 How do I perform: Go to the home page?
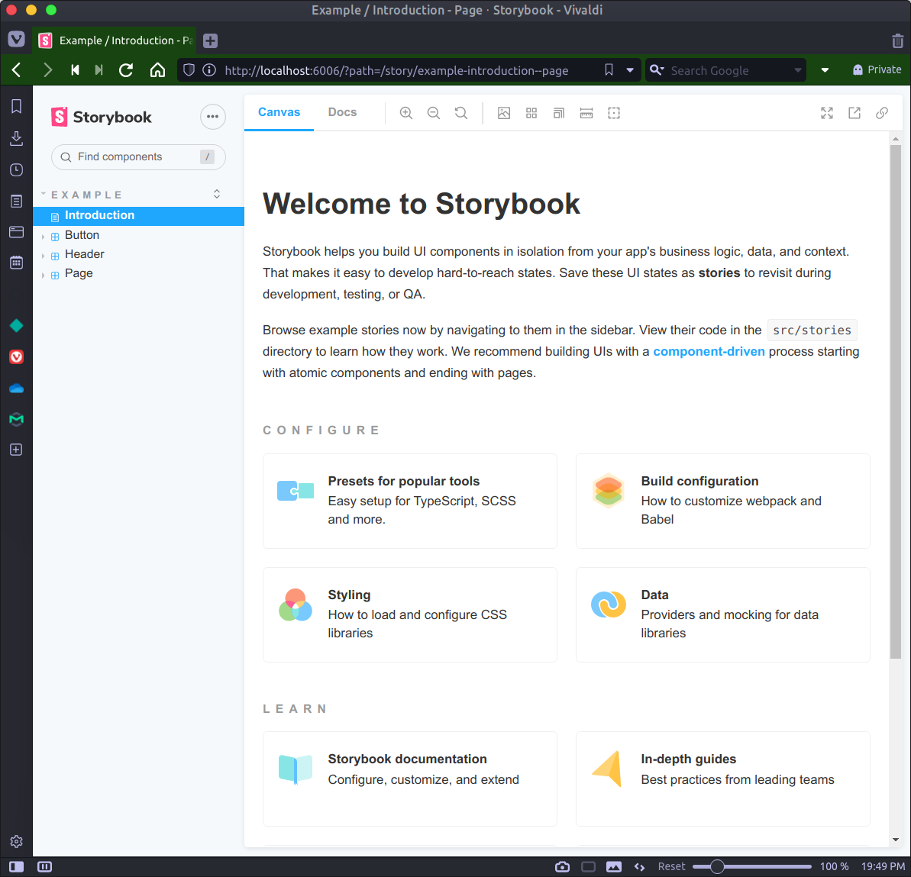tap(157, 70)
